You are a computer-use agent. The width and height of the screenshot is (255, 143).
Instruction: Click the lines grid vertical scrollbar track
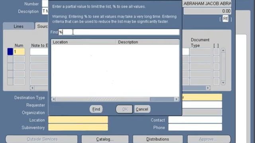point(223,66)
